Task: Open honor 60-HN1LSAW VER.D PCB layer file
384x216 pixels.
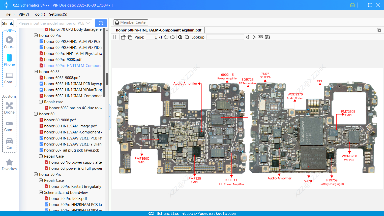Action: click(x=71, y=138)
